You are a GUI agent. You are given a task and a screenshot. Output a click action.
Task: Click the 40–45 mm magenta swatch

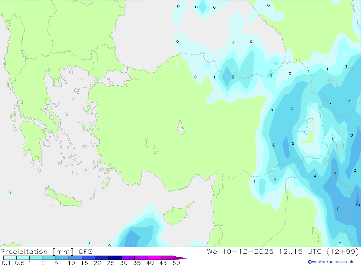[154, 258]
